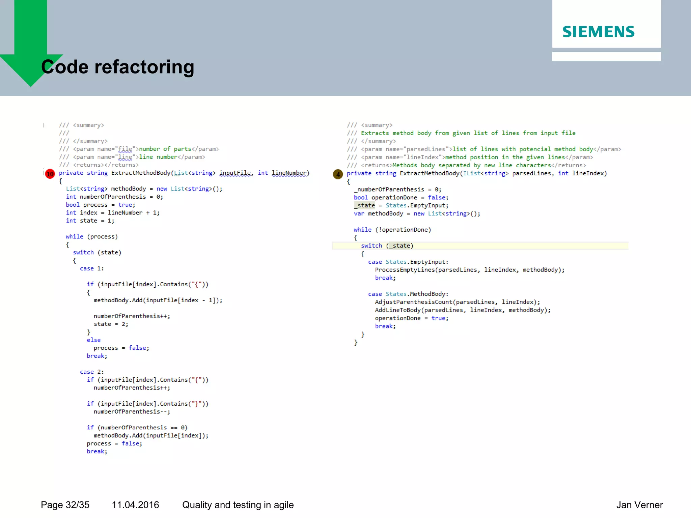This screenshot has height=518, width=691.
Task: Click 'bool operationDone = false;' line
Action: pyautogui.click(x=401, y=198)
